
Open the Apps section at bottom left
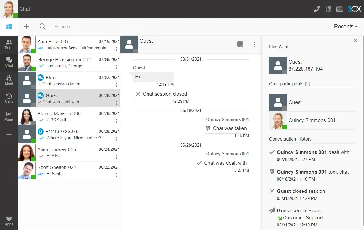click(x=9, y=221)
